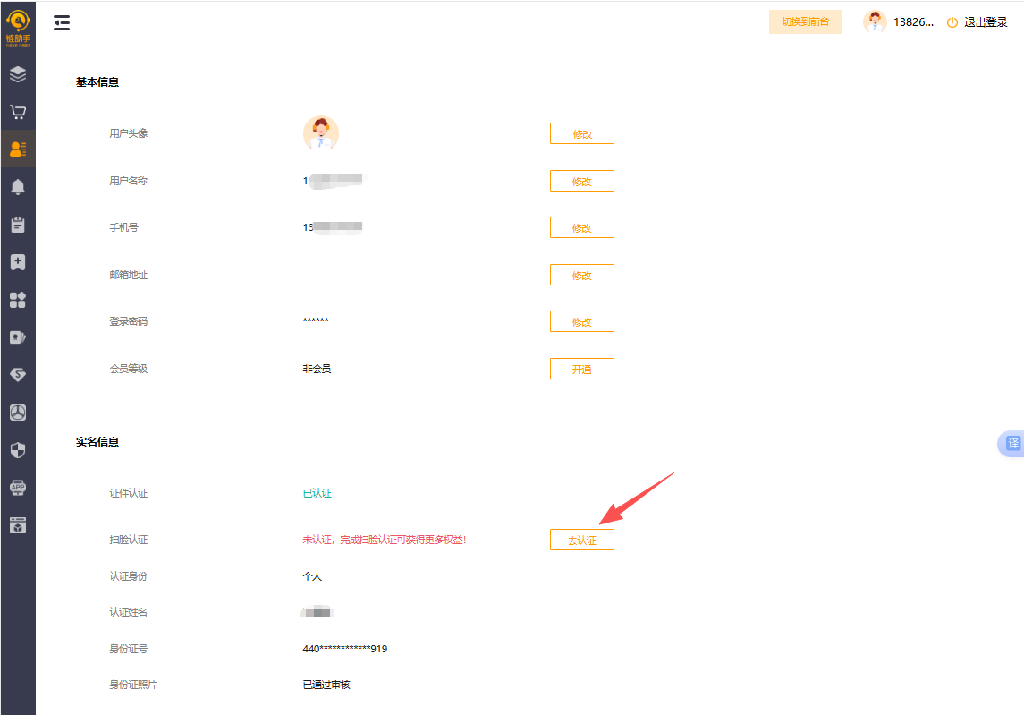
Task: Open notifications bell in the sidebar
Action: point(18,187)
